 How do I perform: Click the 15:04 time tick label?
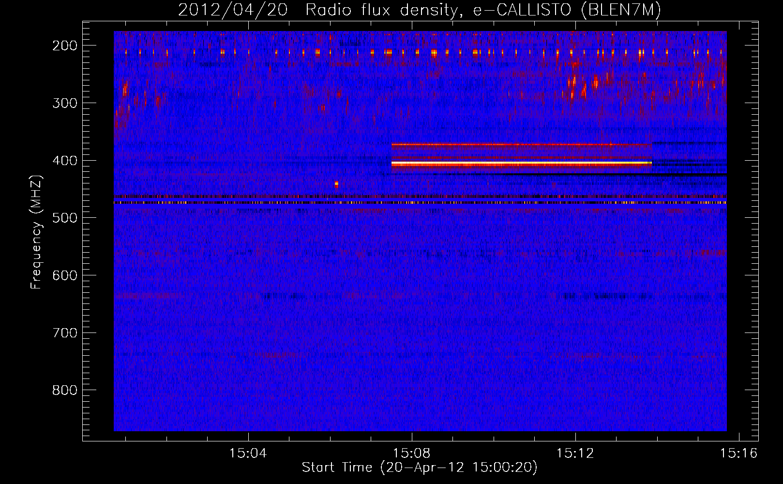(248, 454)
